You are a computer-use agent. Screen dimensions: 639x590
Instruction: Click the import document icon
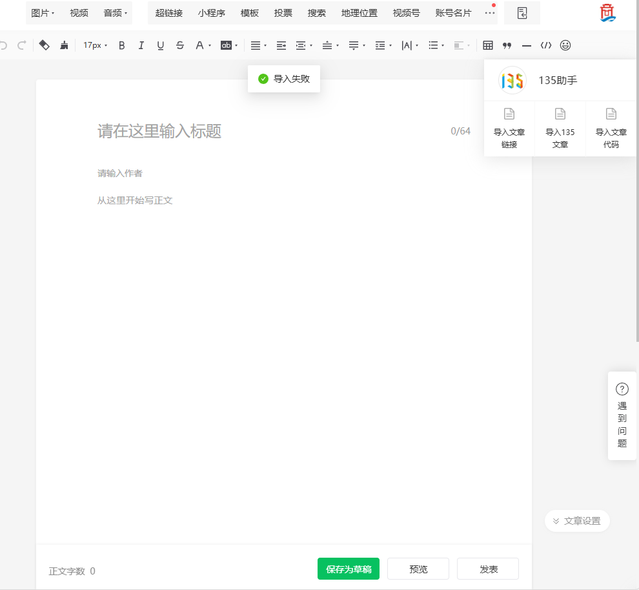click(522, 13)
